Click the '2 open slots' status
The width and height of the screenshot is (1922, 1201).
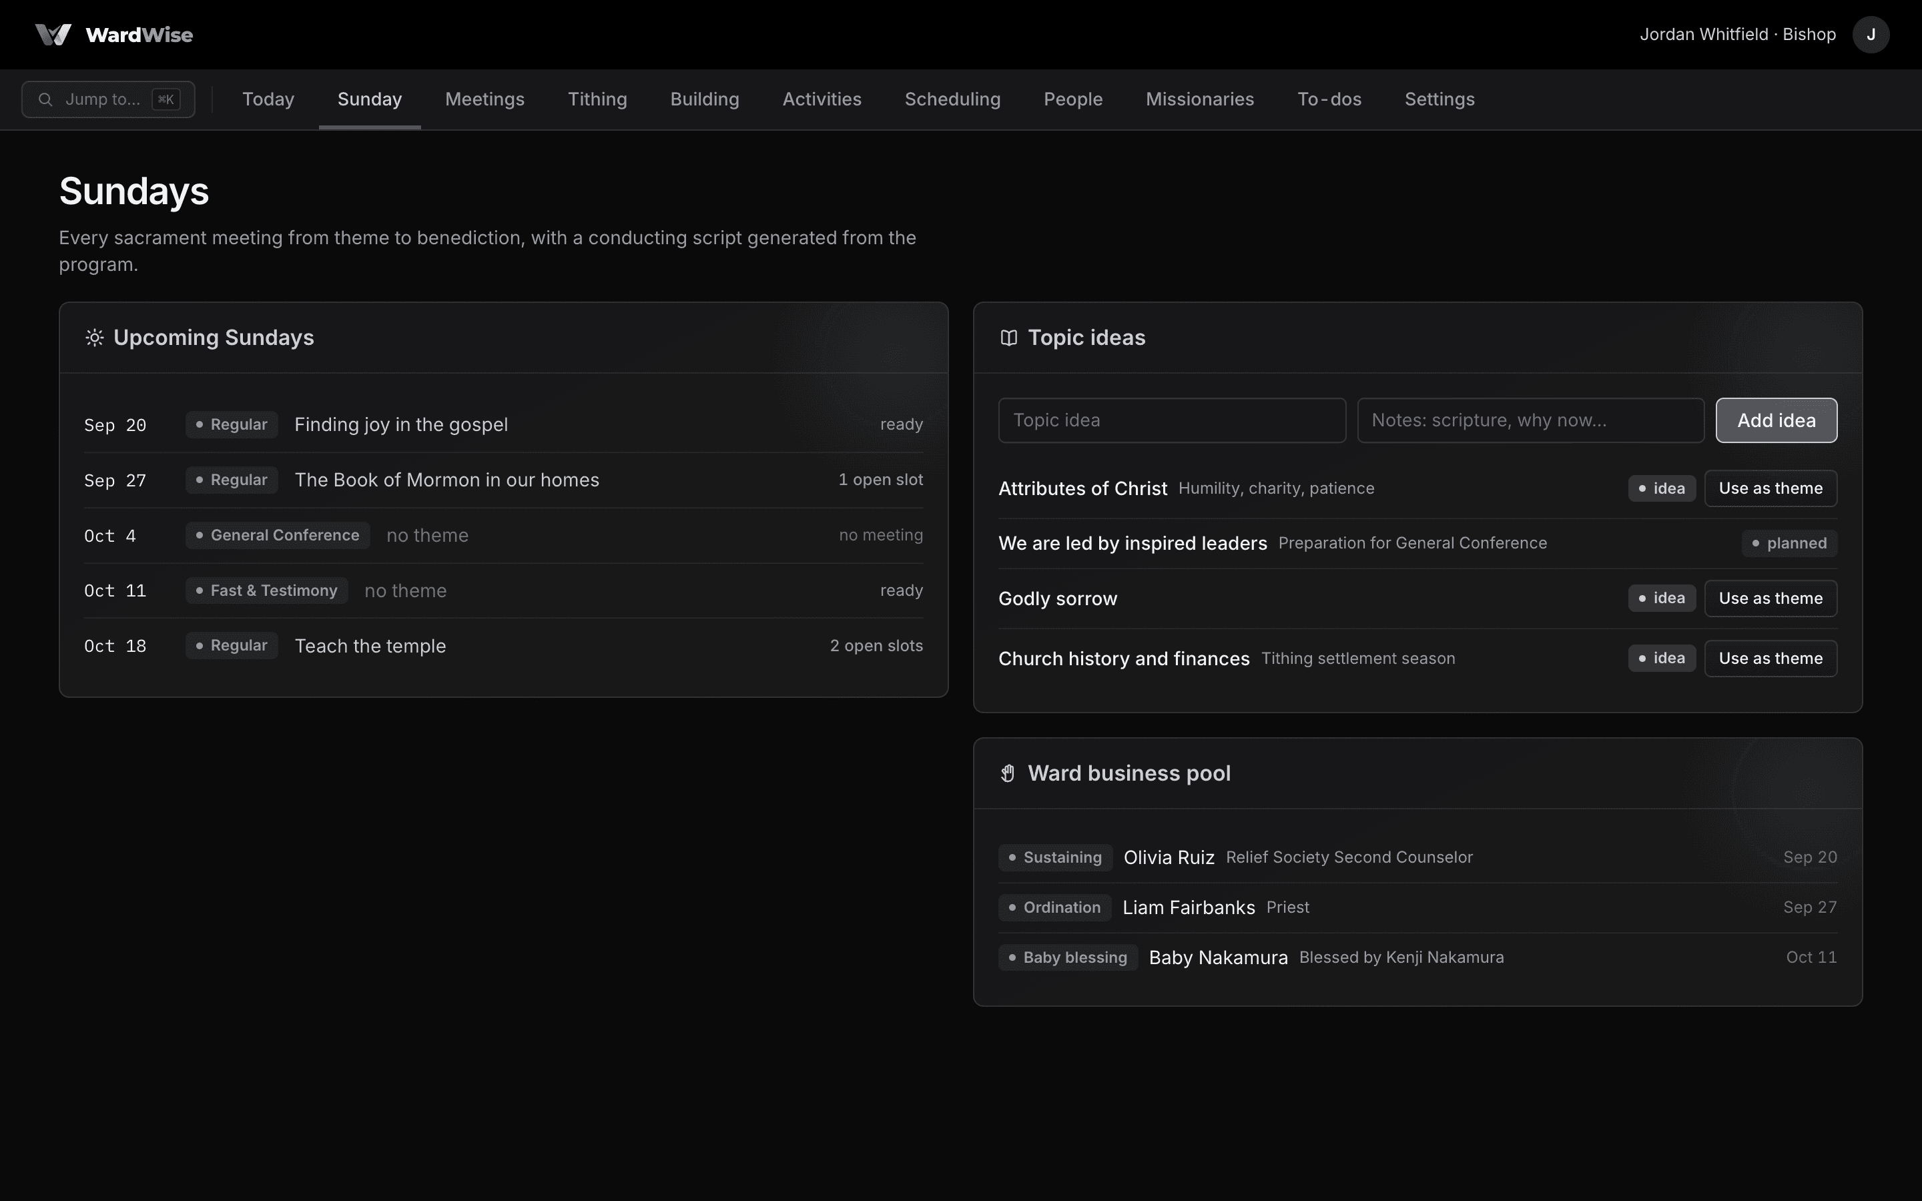pyautogui.click(x=876, y=646)
